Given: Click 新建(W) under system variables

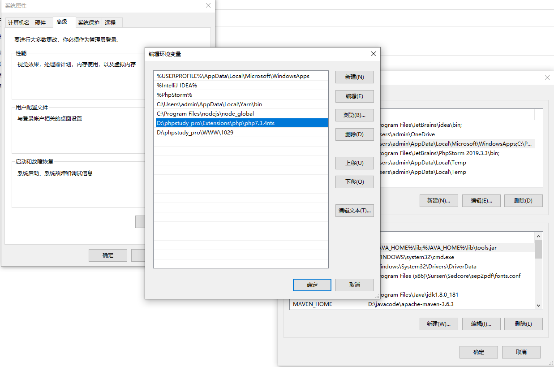Looking at the screenshot, I should pyautogui.click(x=438, y=324).
